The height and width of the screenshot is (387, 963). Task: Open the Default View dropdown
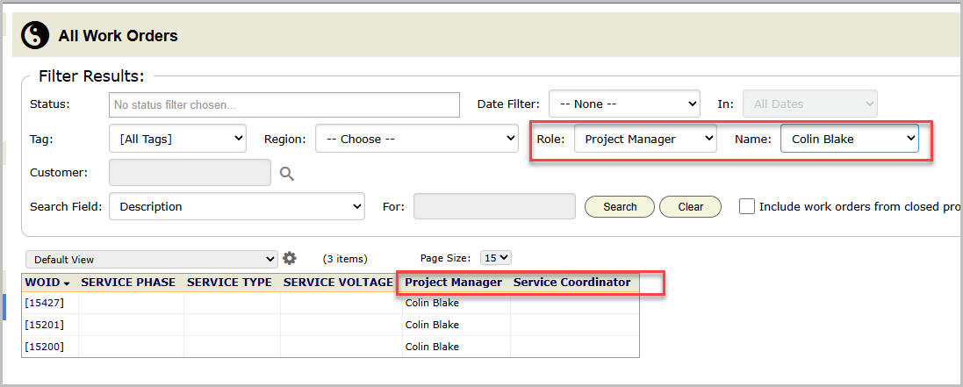pyautogui.click(x=152, y=259)
